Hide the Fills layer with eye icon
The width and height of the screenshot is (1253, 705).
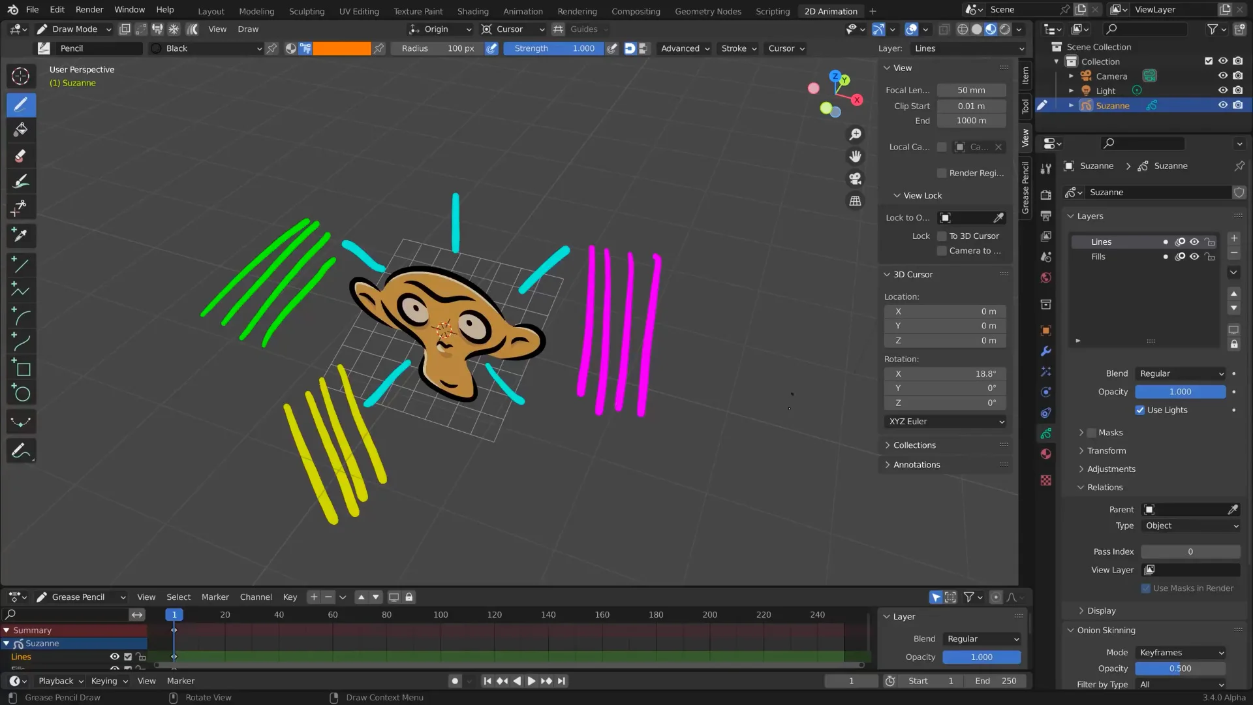1194,257
